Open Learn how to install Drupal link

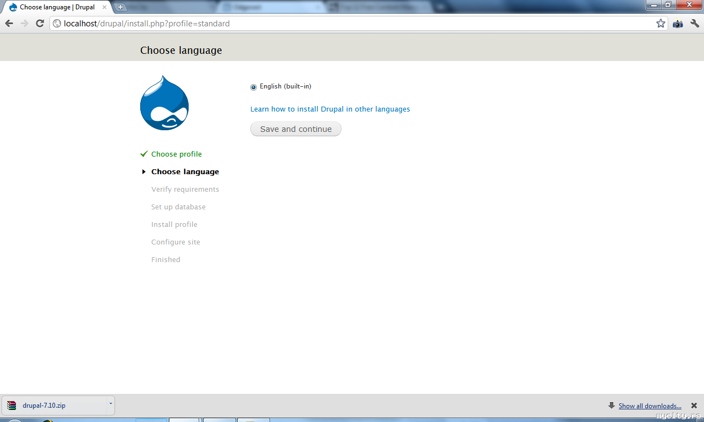tap(330, 109)
